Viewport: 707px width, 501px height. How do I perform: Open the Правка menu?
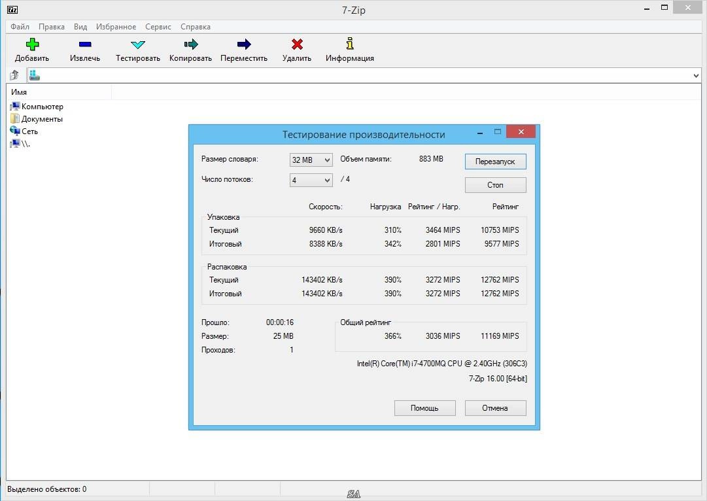52,27
